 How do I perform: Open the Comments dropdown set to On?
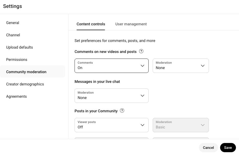[112, 66]
